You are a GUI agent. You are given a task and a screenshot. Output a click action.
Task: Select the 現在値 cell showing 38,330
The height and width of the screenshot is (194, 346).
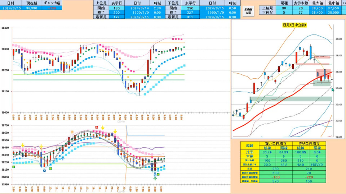(32, 8)
